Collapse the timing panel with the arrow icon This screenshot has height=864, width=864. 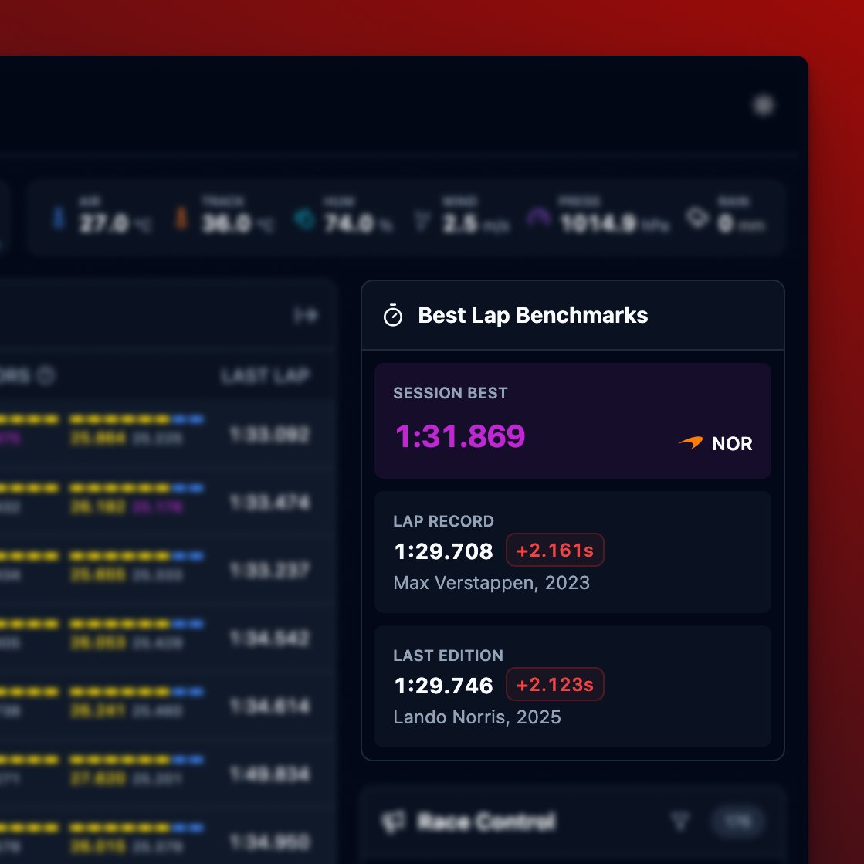(x=306, y=315)
